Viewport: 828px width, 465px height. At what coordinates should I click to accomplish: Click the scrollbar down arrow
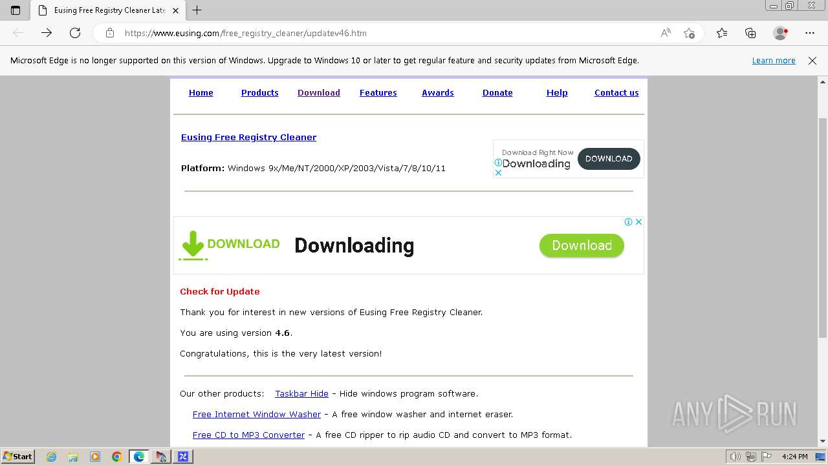point(823,442)
